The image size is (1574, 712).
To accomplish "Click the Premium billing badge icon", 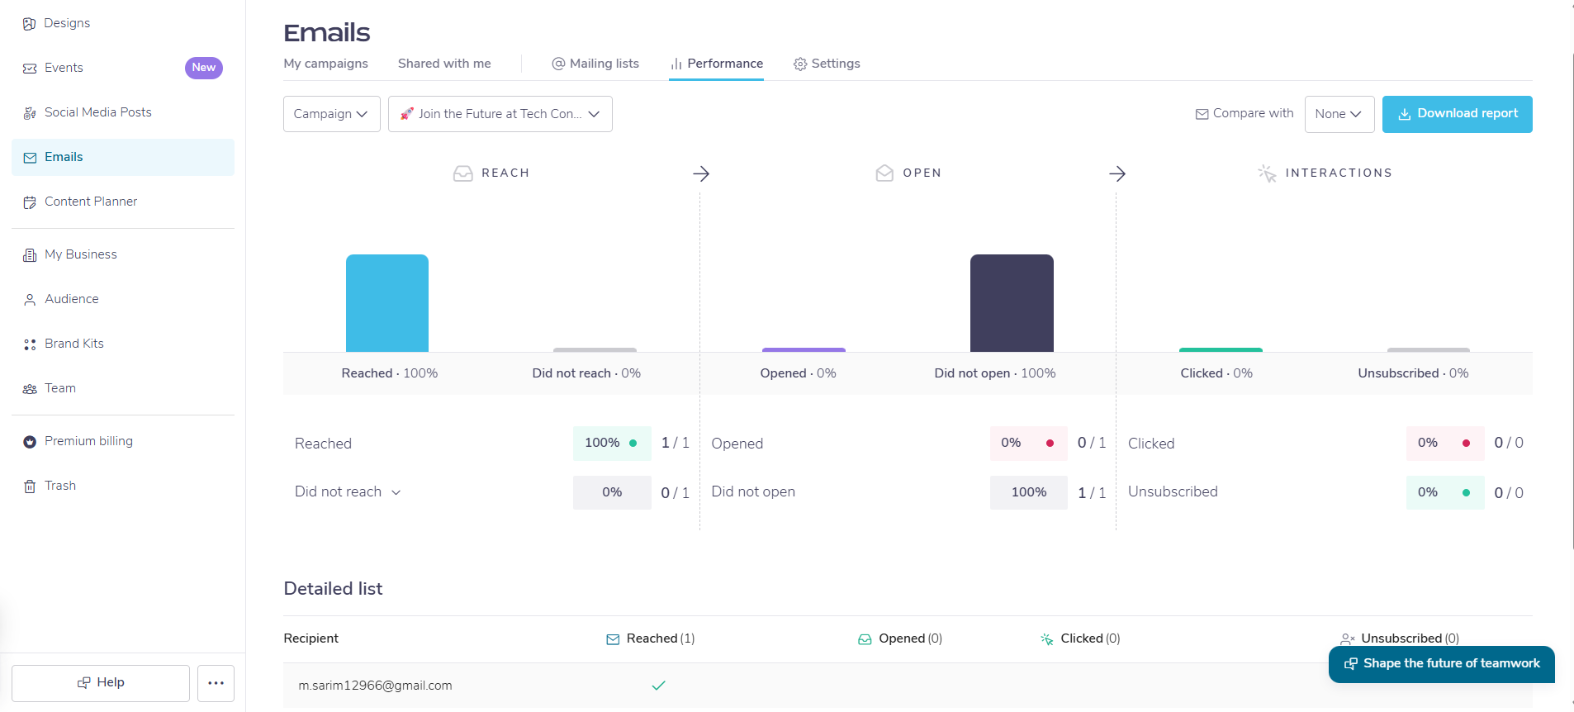I will click(30, 441).
